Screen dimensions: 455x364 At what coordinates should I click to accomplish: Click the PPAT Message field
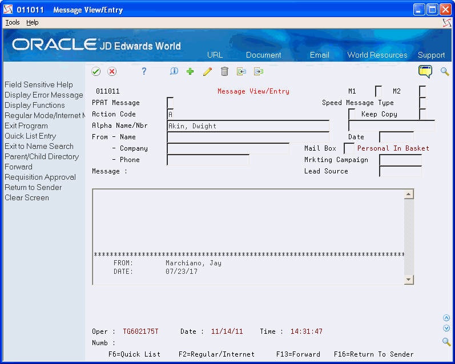[x=170, y=103]
